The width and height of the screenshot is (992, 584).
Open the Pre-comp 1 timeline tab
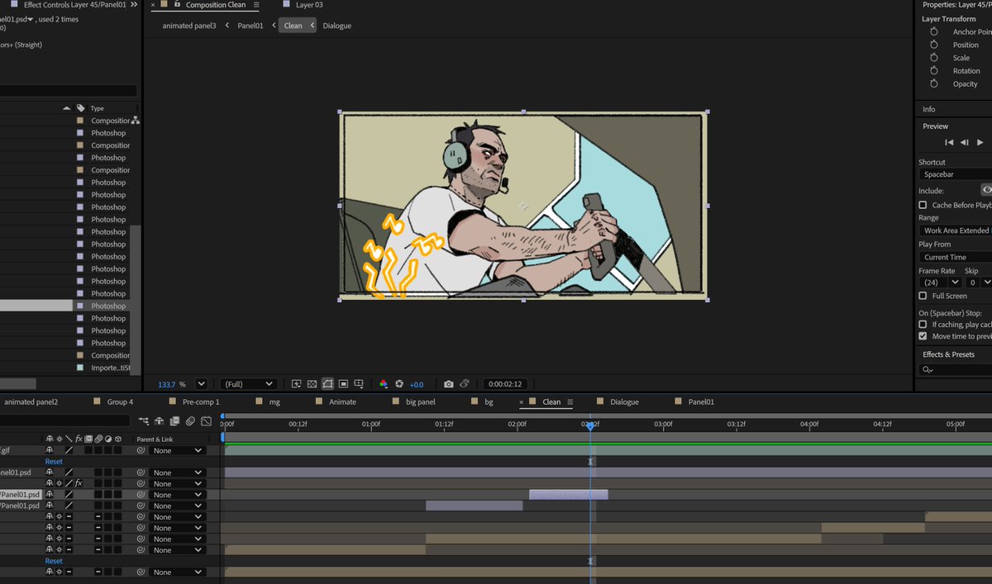click(x=201, y=402)
